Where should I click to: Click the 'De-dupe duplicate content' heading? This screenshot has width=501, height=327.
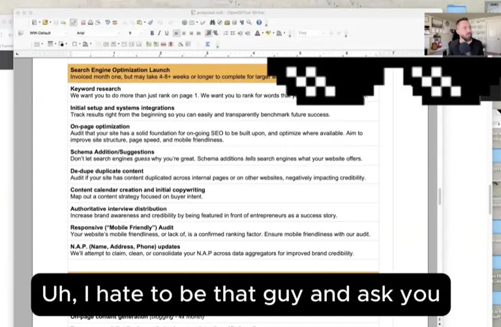click(107, 171)
